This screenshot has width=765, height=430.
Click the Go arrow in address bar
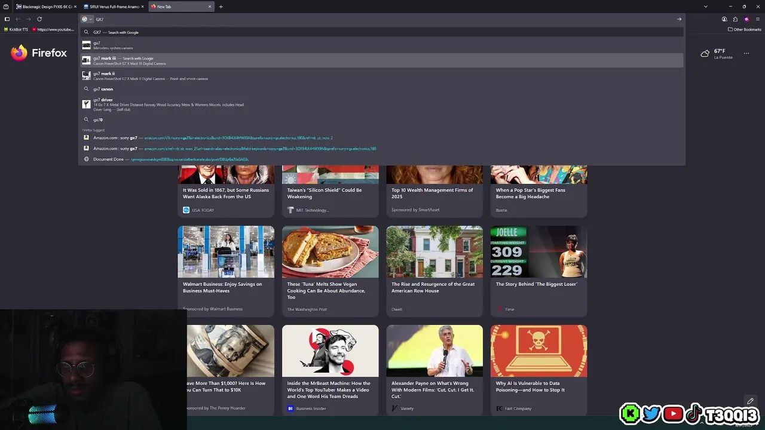click(x=679, y=19)
